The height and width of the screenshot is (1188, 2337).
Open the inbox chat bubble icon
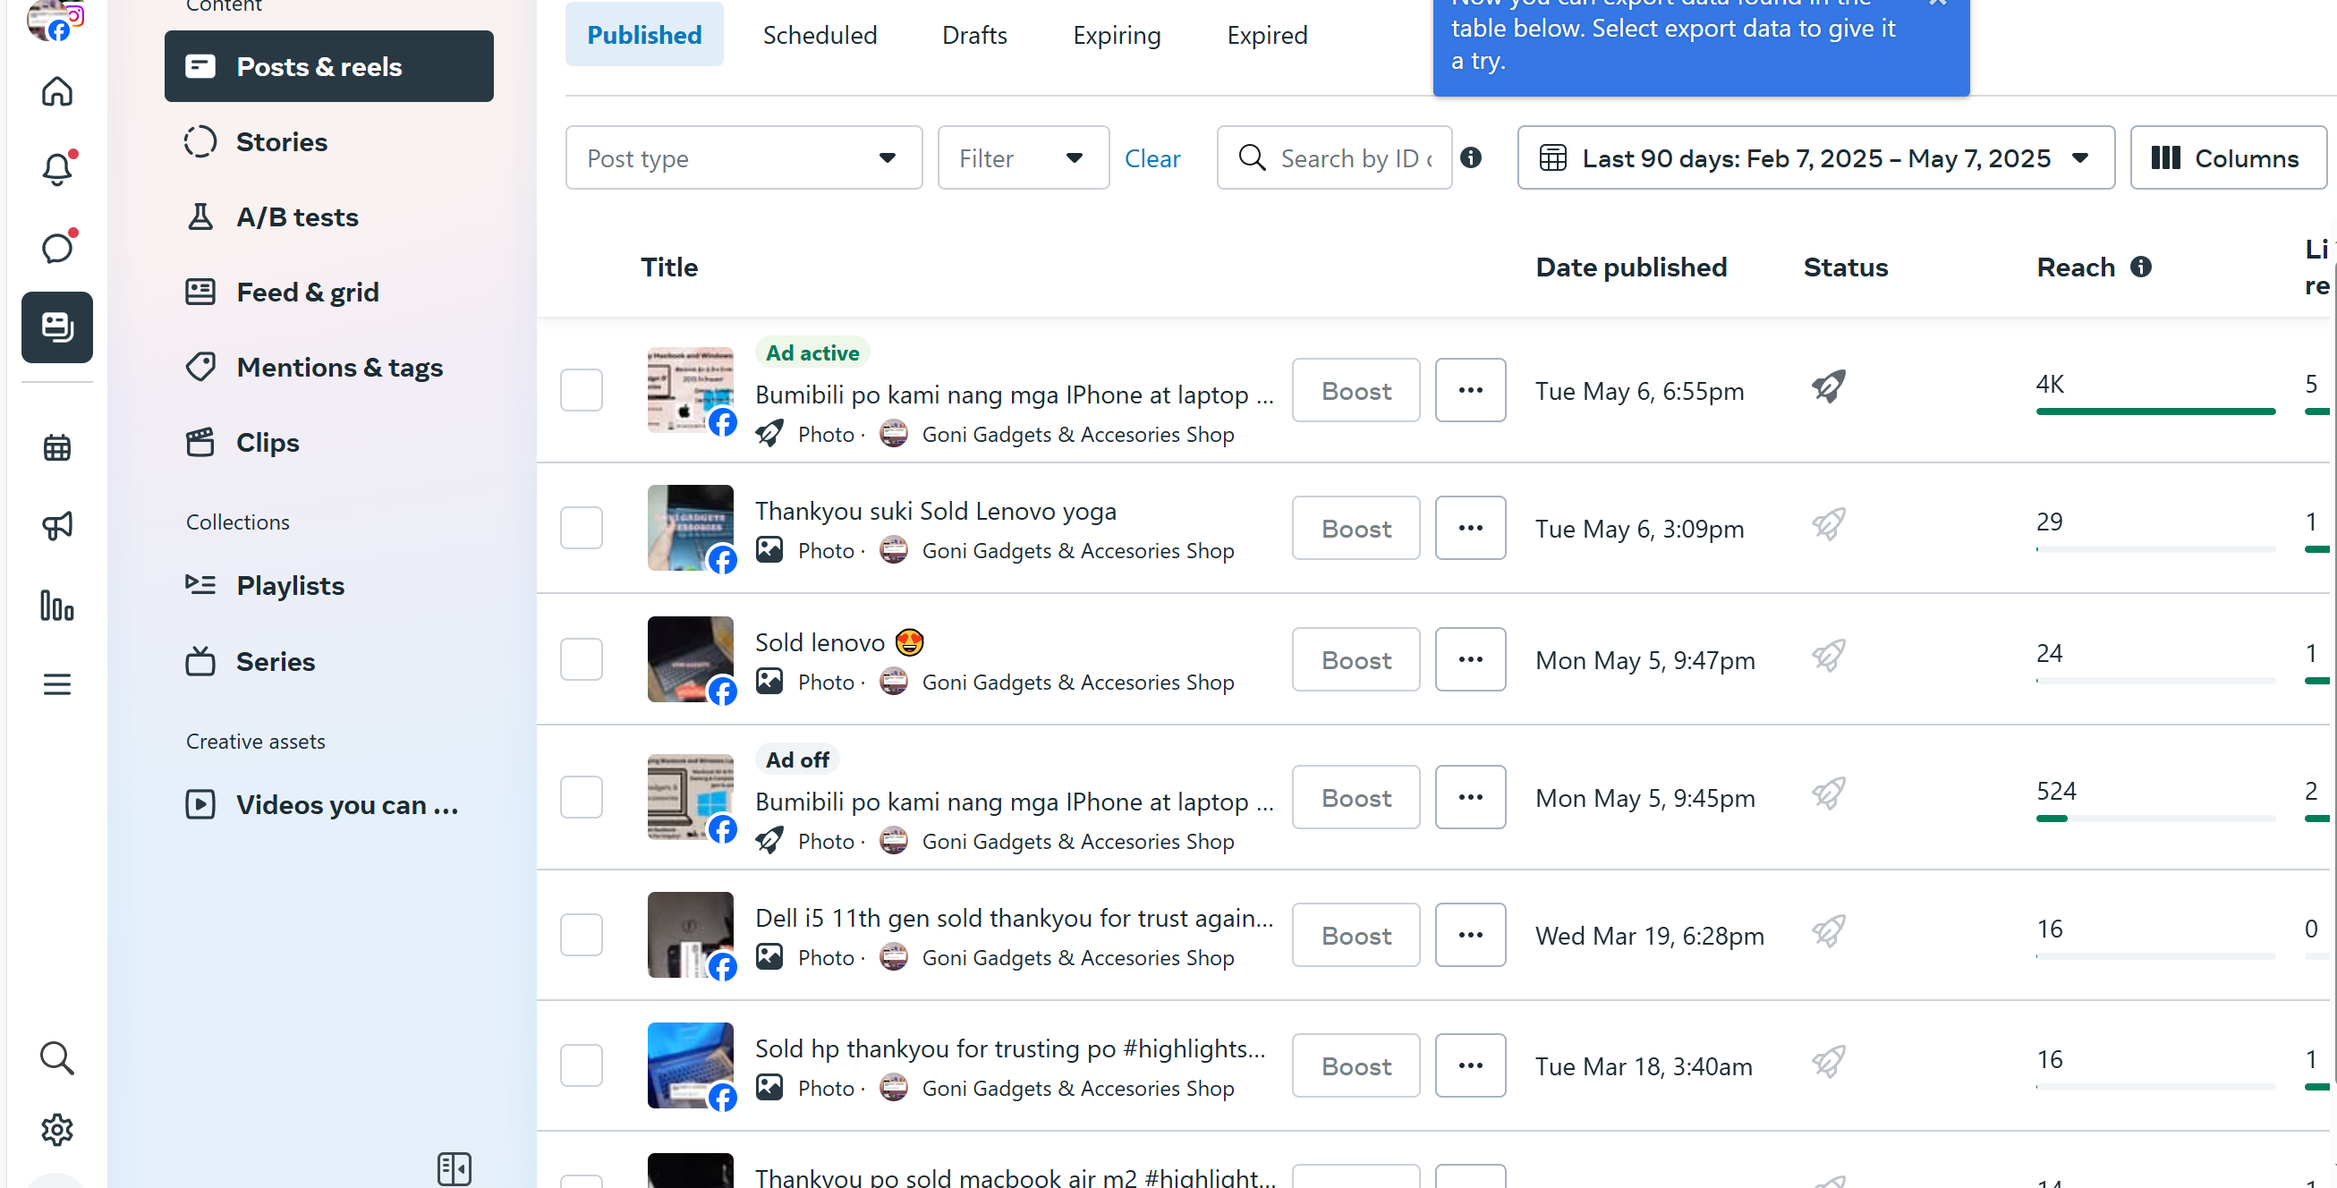(57, 248)
